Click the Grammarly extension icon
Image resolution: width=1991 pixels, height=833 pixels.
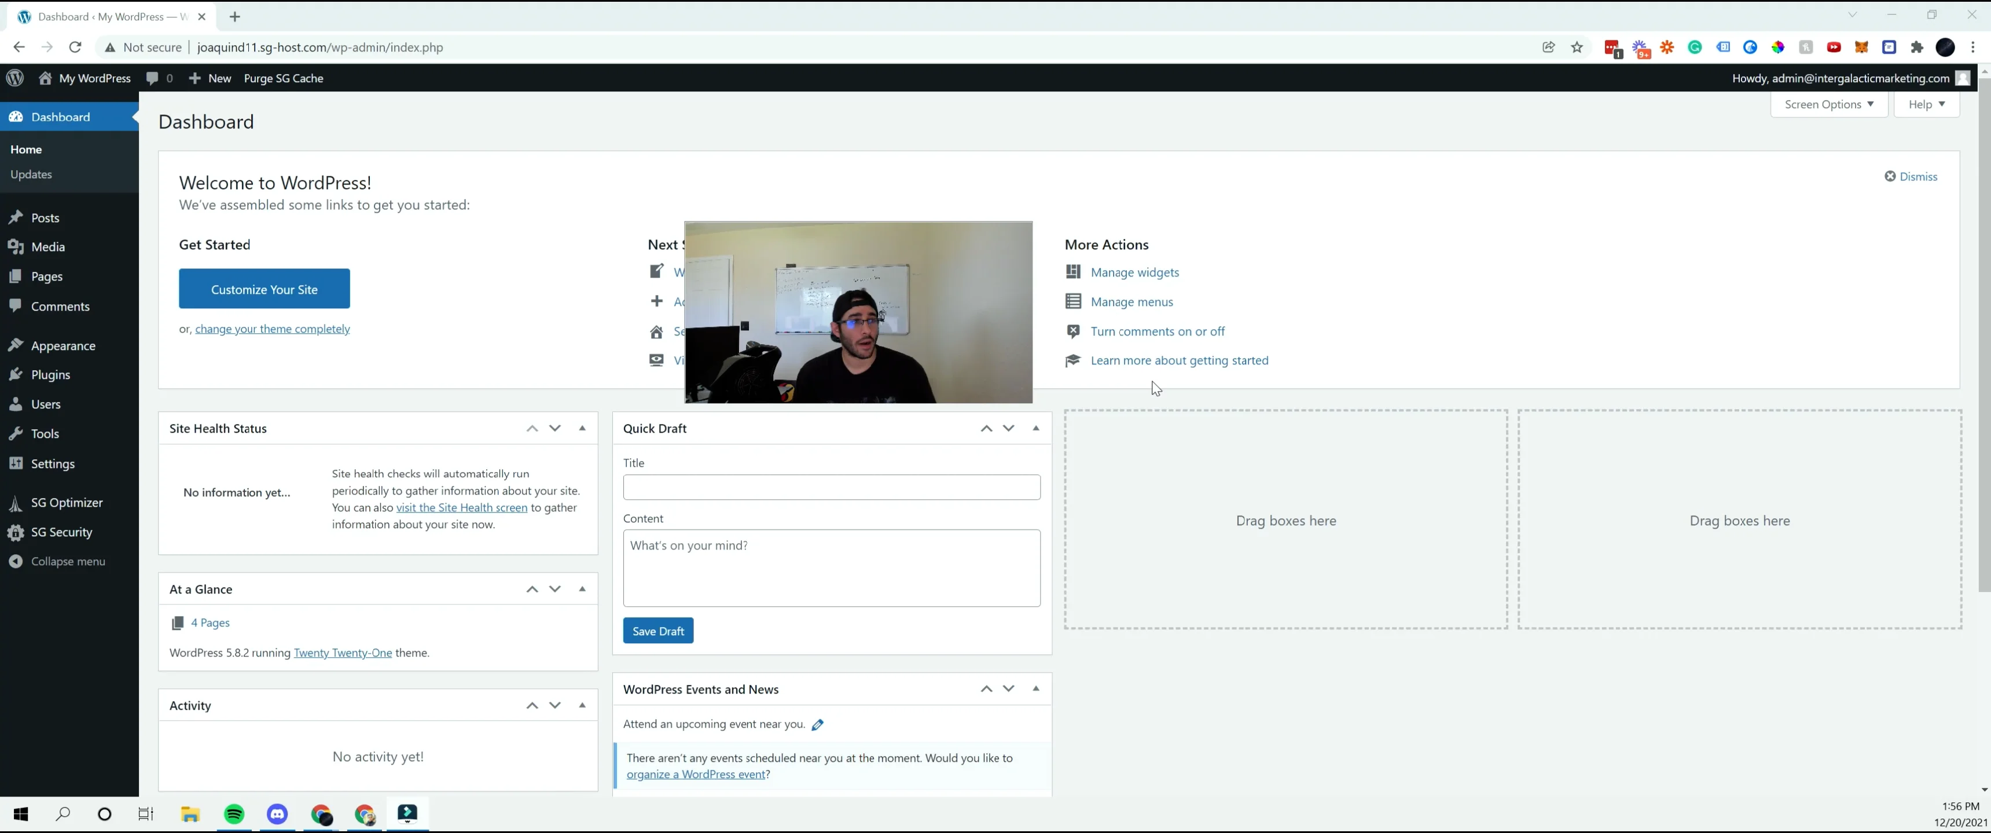pyautogui.click(x=1695, y=47)
